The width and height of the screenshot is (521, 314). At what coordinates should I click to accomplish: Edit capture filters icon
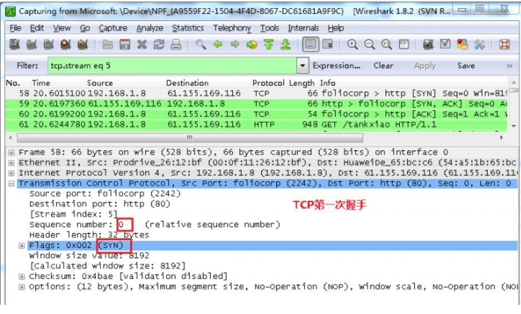point(428,44)
